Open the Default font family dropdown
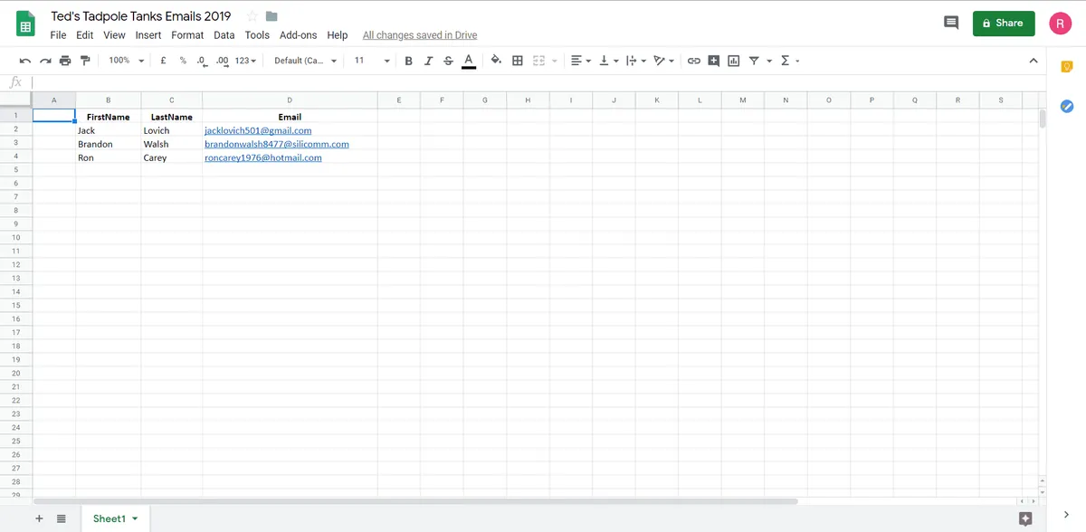This screenshot has width=1086, height=532. [305, 61]
